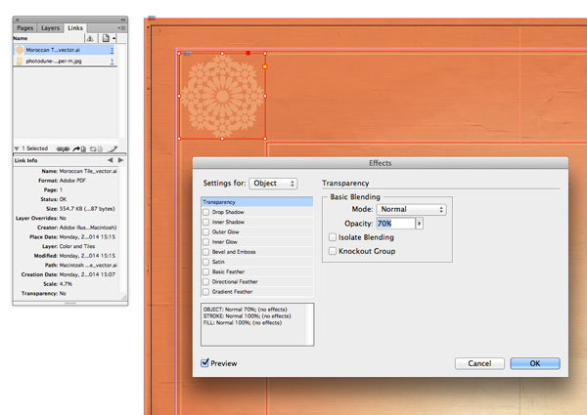
Task: Enable the Outer Glow effect checkbox
Action: [x=205, y=232]
